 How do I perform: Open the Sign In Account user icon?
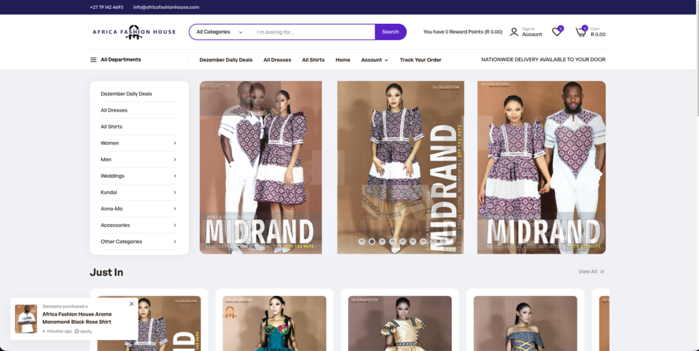[x=513, y=32]
